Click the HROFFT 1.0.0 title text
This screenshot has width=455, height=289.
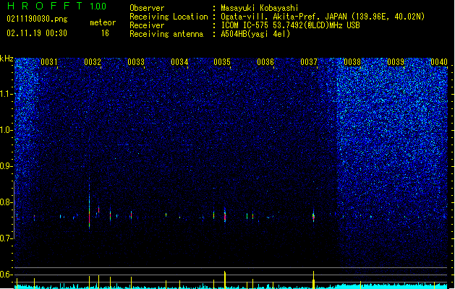point(57,6)
